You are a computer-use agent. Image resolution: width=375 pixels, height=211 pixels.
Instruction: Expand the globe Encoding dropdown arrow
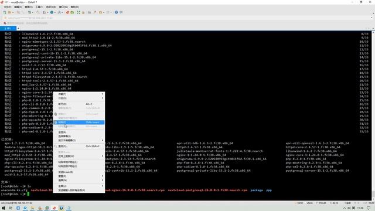pyautogui.click(x=54, y=12)
